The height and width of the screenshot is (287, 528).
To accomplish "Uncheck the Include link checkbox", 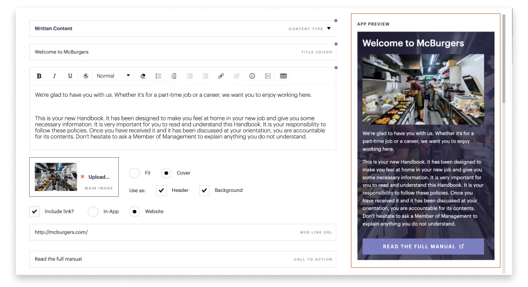I will pos(34,212).
